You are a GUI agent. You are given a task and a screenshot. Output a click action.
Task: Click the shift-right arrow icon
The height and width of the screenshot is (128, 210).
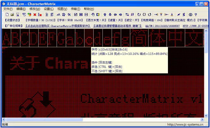click(x=120, y=15)
